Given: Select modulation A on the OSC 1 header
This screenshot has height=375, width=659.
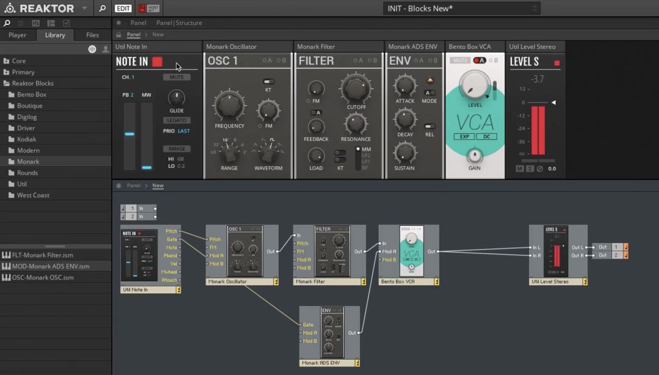Looking at the screenshot, I should (267, 60).
